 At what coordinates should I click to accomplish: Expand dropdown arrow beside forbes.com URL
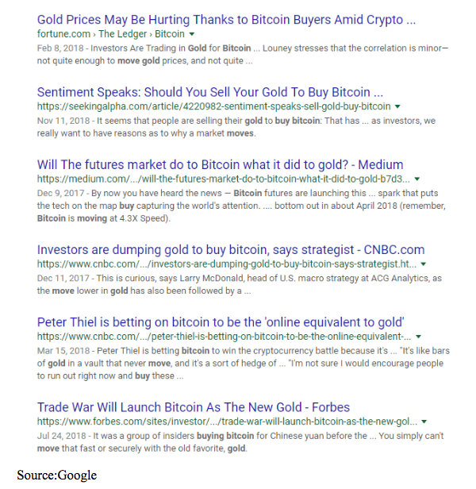pyautogui.click(x=424, y=422)
